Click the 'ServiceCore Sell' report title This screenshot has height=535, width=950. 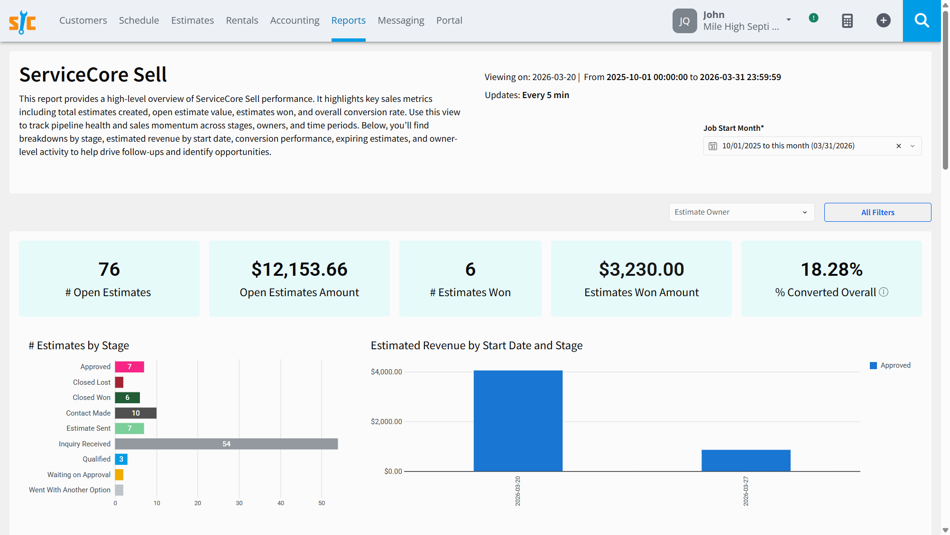(93, 75)
